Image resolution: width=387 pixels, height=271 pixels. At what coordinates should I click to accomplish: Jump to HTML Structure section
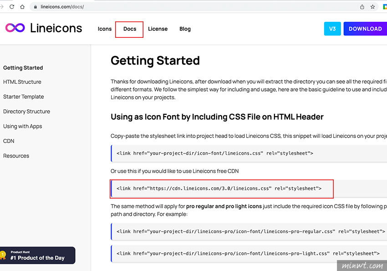coord(22,82)
